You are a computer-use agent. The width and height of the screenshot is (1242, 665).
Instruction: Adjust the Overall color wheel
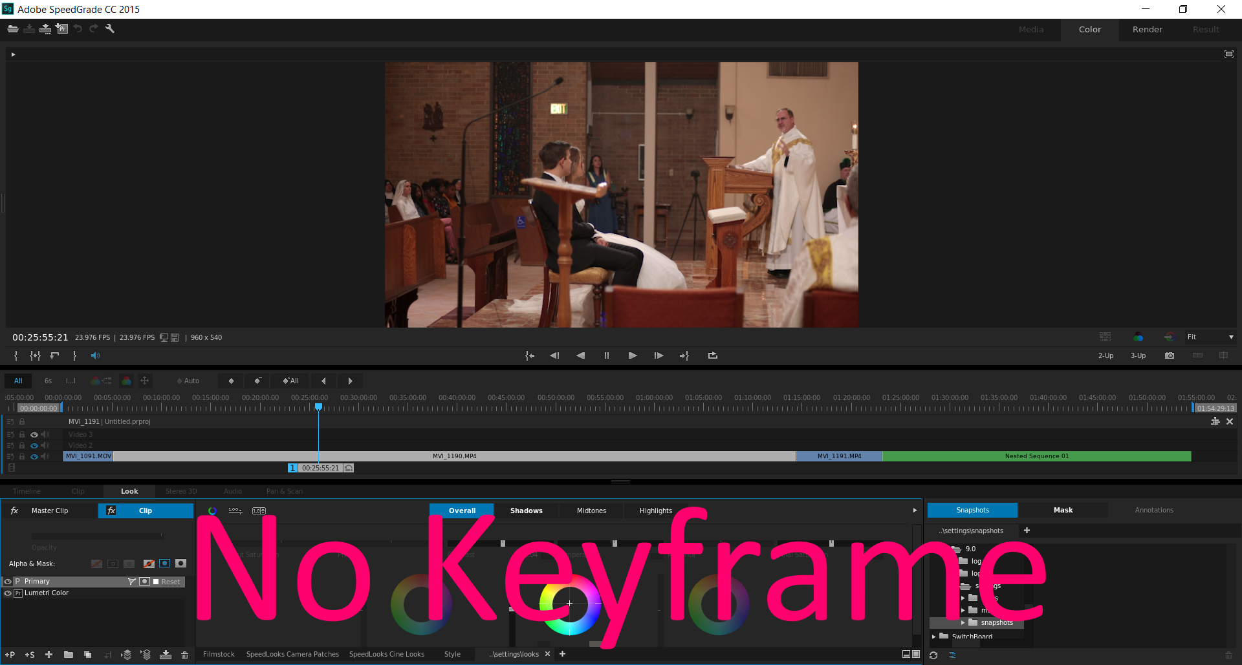tap(569, 603)
